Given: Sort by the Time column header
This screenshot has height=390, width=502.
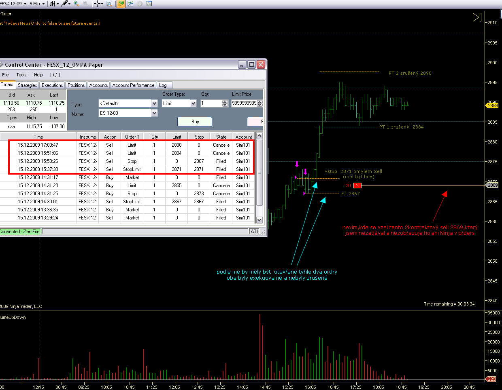Looking at the screenshot, I should pos(38,137).
